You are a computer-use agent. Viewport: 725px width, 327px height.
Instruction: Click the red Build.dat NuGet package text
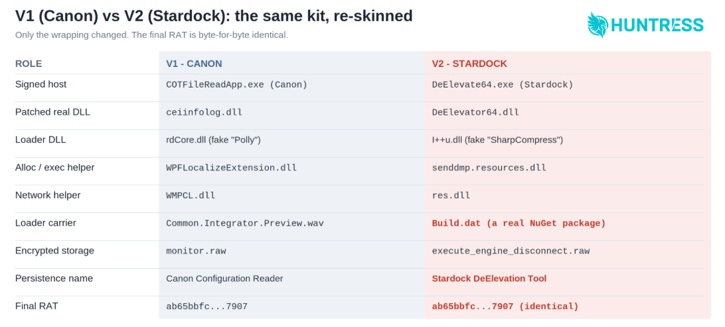coord(519,224)
